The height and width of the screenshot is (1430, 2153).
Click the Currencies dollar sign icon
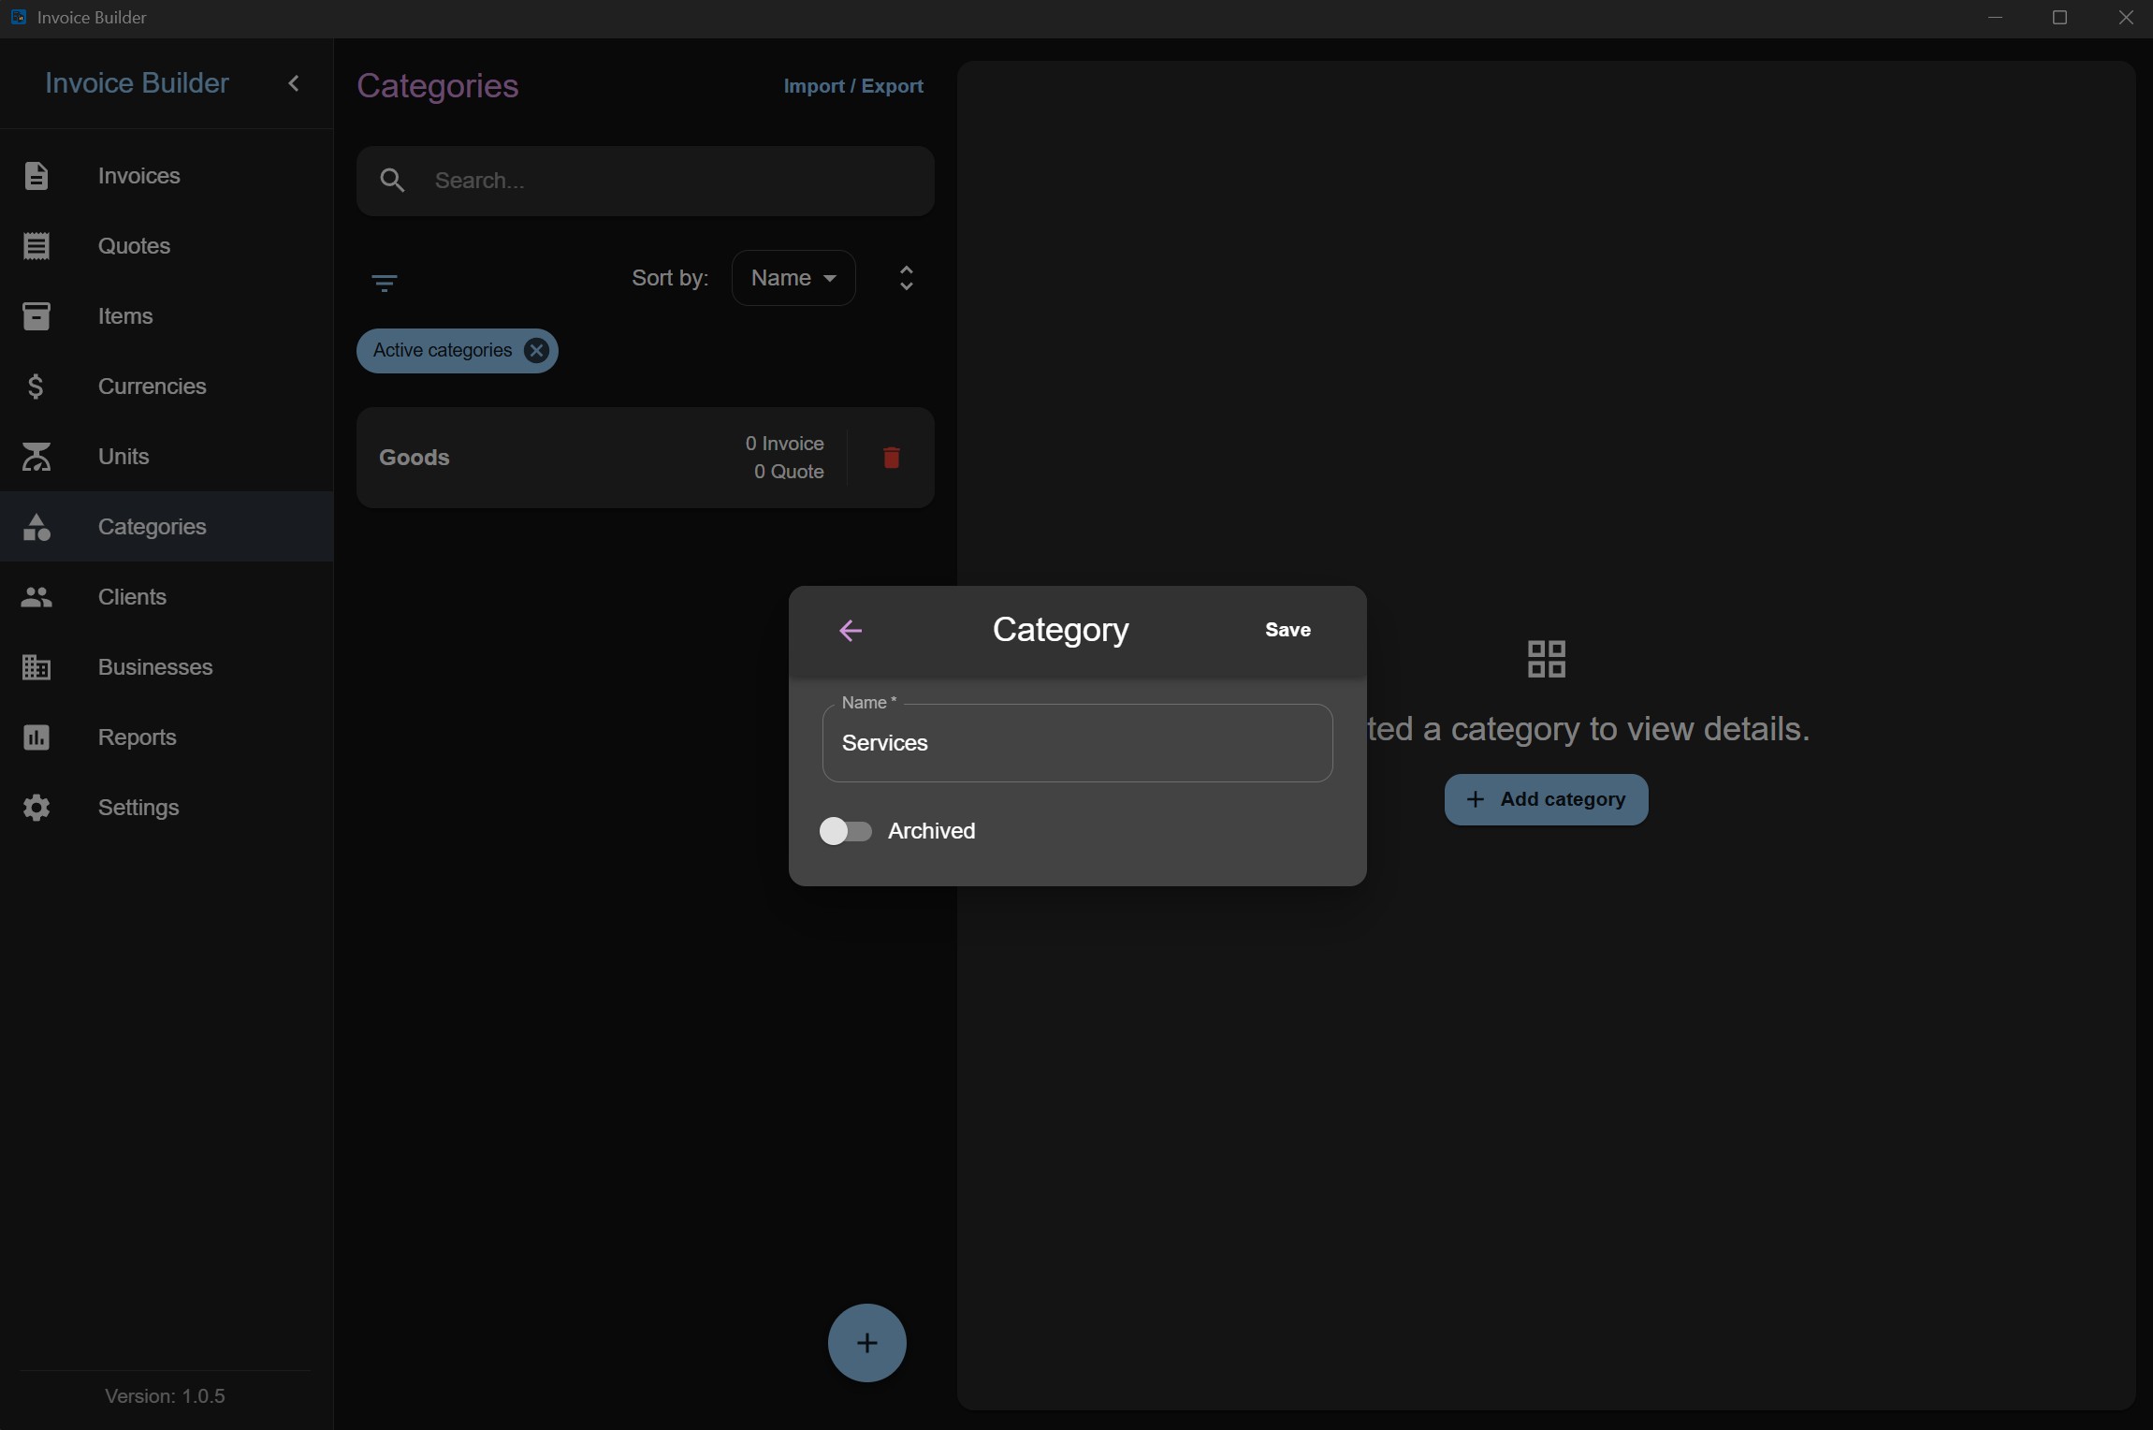[36, 387]
